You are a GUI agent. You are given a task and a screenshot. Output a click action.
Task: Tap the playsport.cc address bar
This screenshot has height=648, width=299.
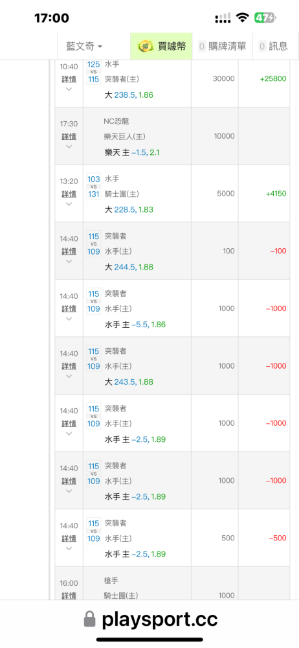[149, 619]
